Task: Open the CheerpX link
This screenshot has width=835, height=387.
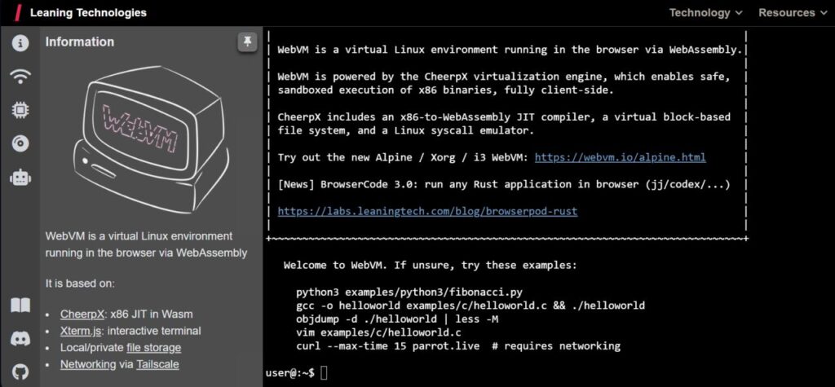Action: [x=82, y=314]
